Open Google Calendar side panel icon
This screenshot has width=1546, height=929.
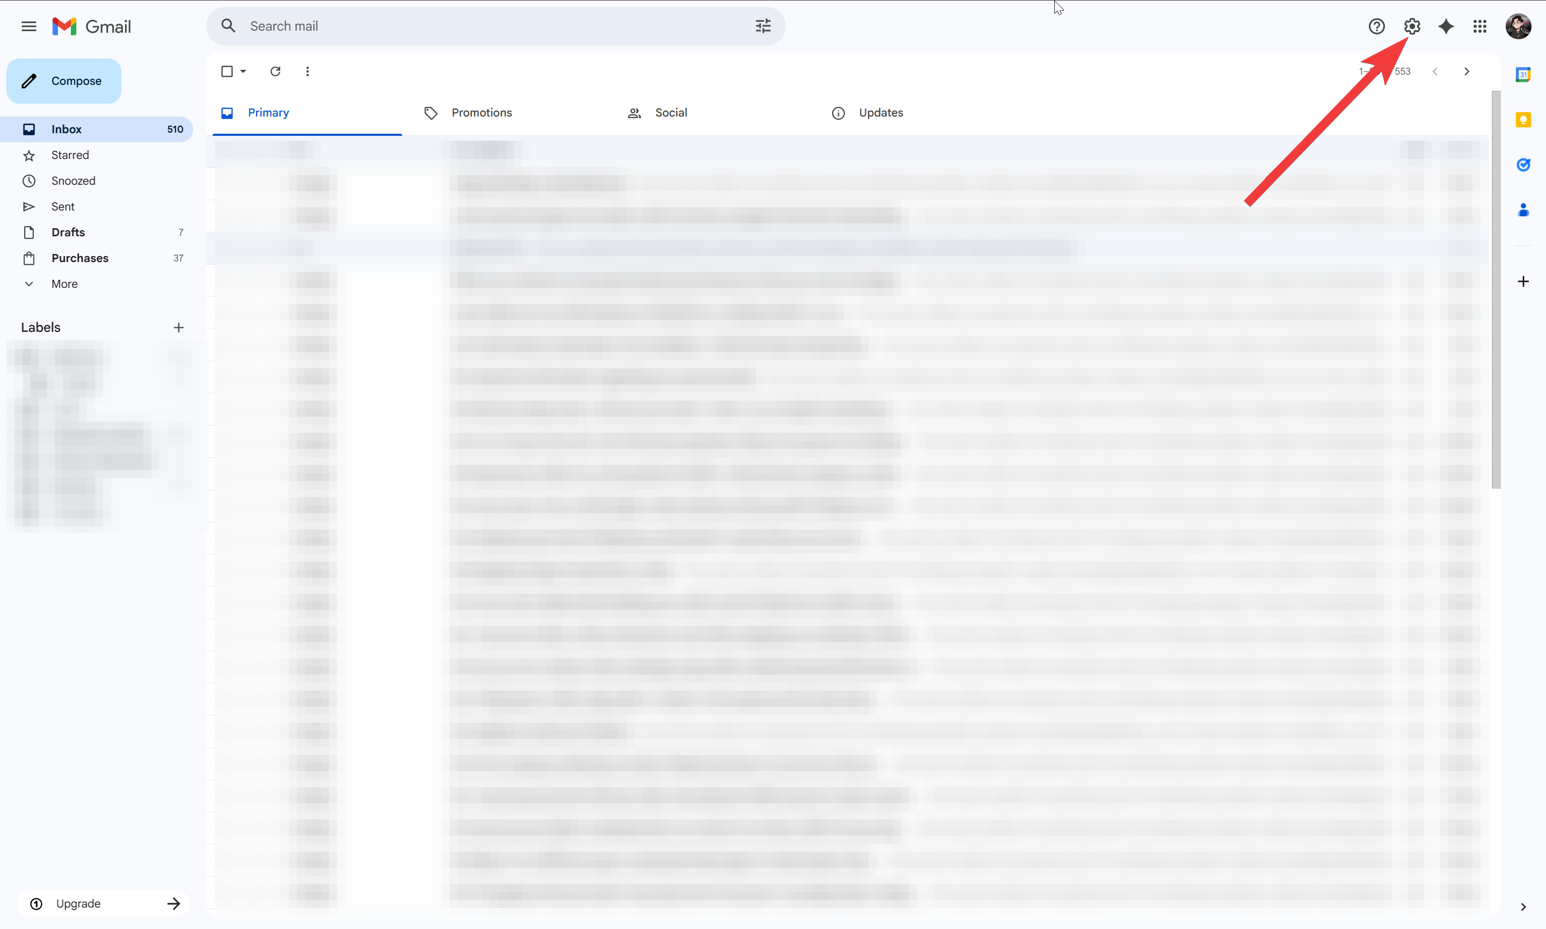click(x=1523, y=75)
